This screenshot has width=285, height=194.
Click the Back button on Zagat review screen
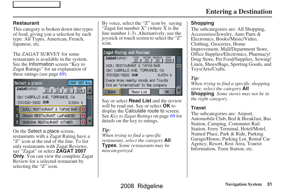coord(112,92)
